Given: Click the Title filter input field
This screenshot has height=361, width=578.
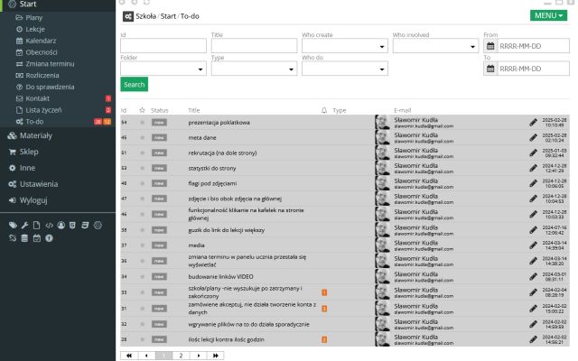Looking at the screenshot, I should pyautogui.click(x=253, y=46).
